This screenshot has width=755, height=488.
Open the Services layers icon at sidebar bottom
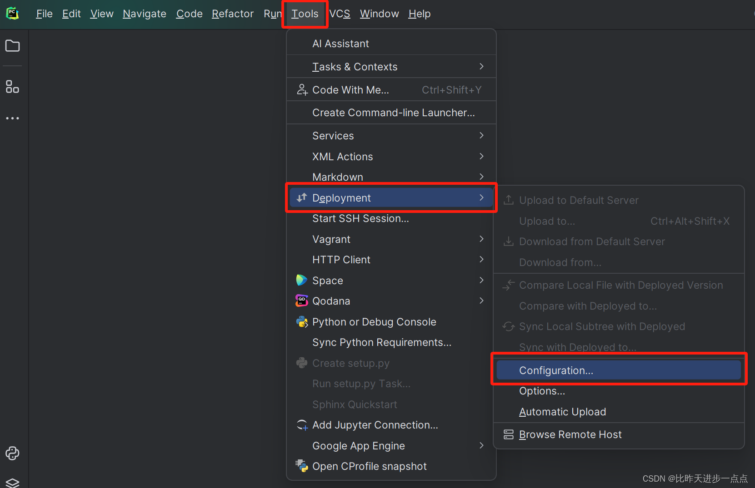pyautogui.click(x=12, y=483)
